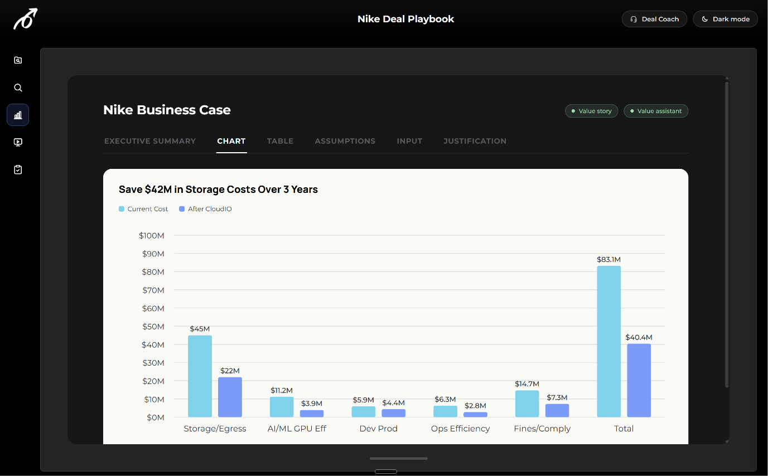Open the Justification tab

click(x=475, y=141)
